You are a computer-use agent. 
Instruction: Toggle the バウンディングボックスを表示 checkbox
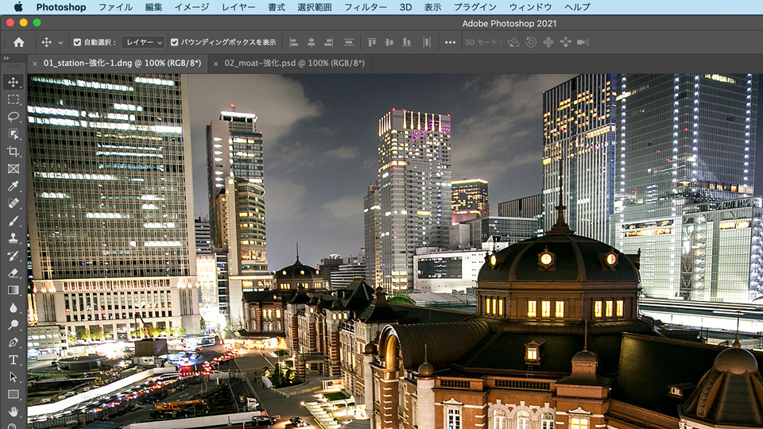[175, 42]
